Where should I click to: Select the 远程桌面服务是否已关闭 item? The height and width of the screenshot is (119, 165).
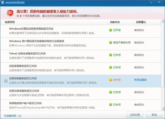[x=81, y=69]
